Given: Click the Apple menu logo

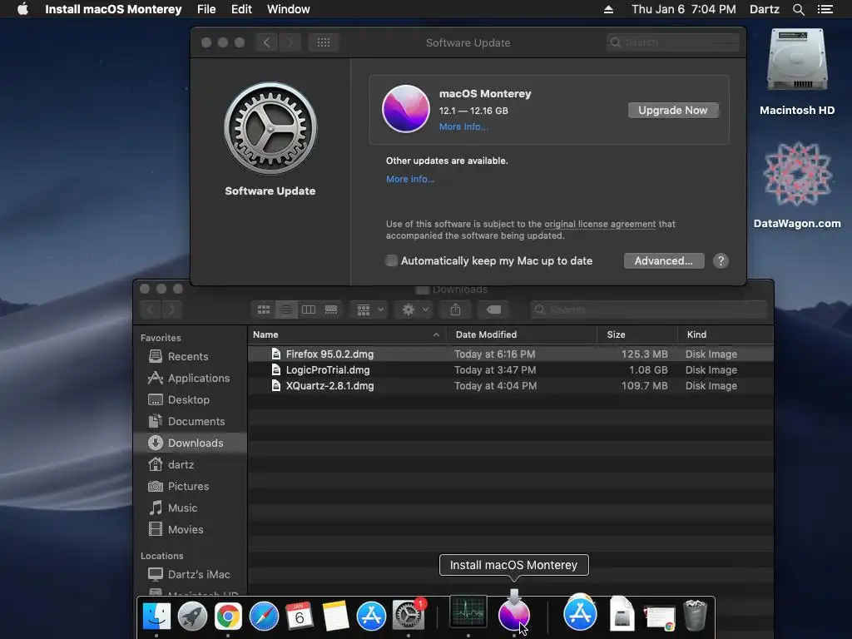Looking at the screenshot, I should coord(22,9).
